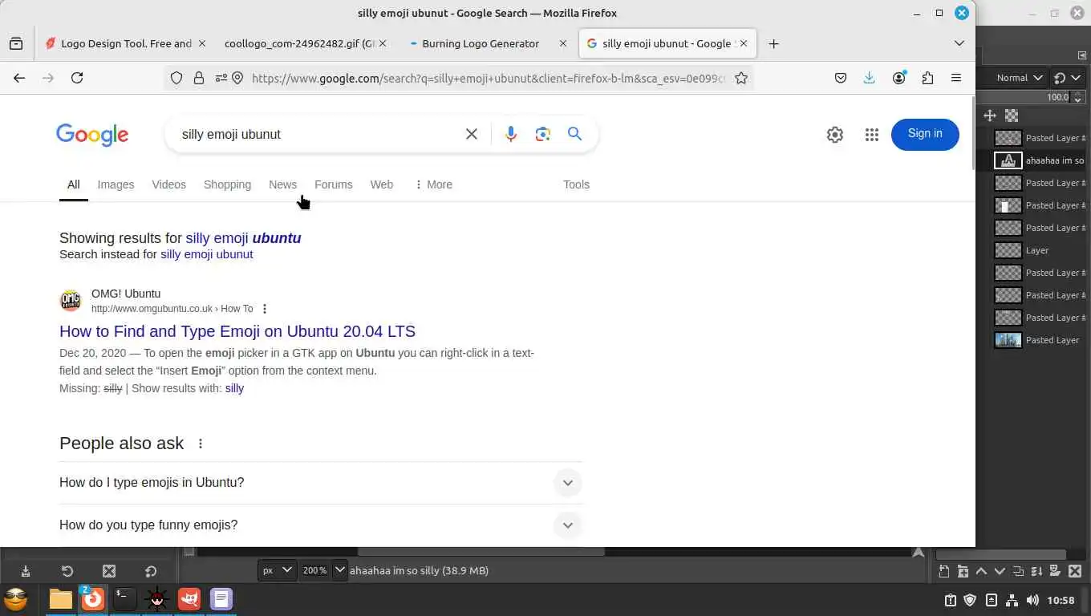This screenshot has height=616, width=1091.
Task: Switch to Burning Logo Generator tab
Action: [x=486, y=43]
